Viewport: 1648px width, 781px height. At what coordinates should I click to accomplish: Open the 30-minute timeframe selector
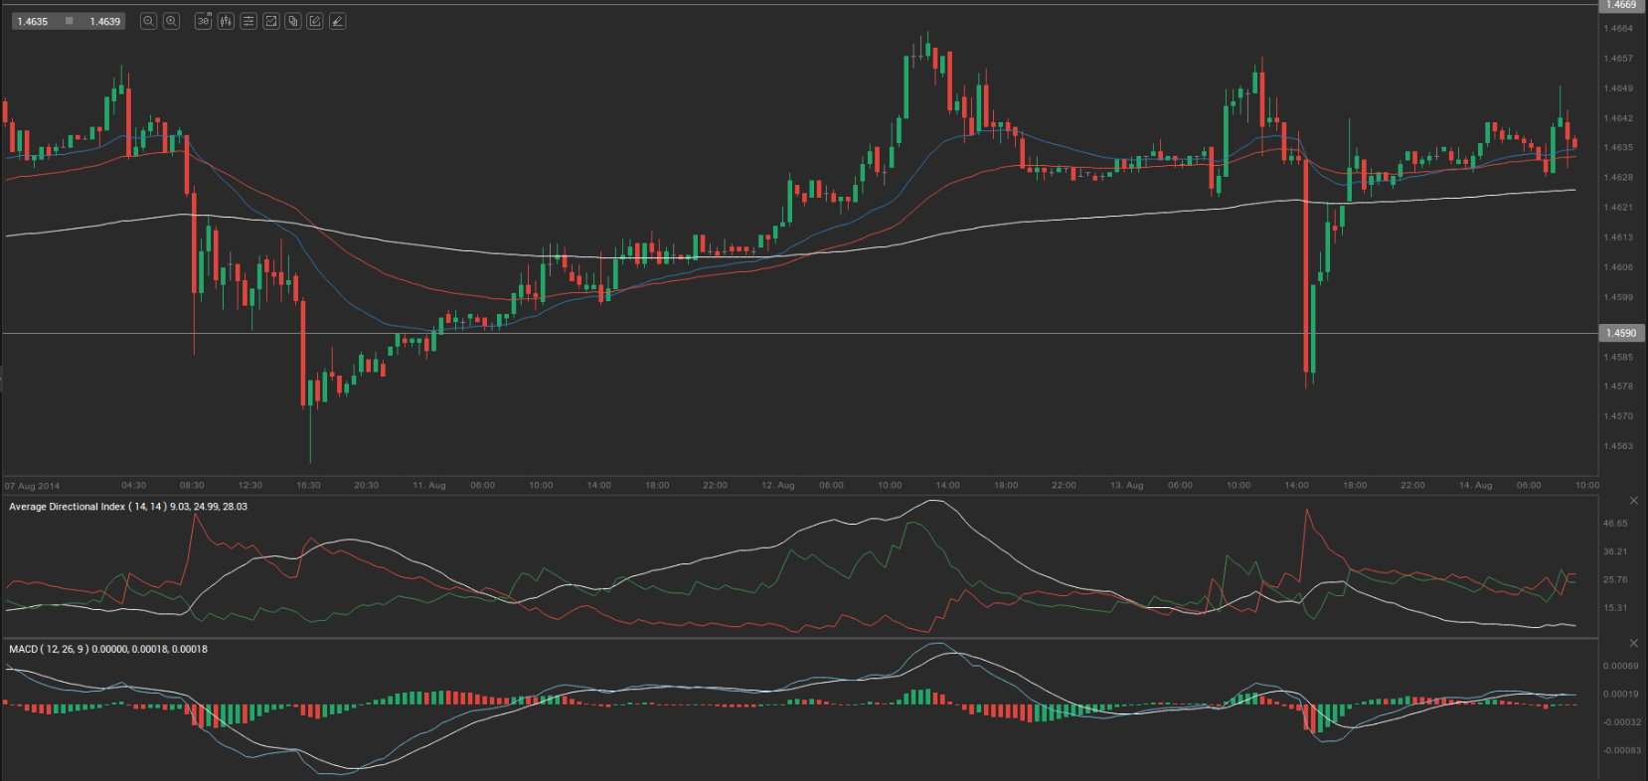pos(203,21)
